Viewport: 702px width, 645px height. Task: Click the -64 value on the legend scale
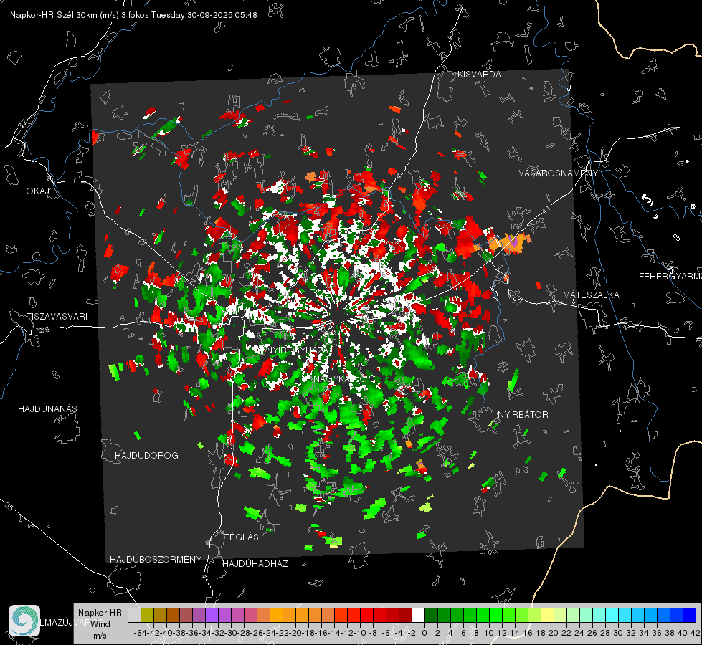coord(140,633)
